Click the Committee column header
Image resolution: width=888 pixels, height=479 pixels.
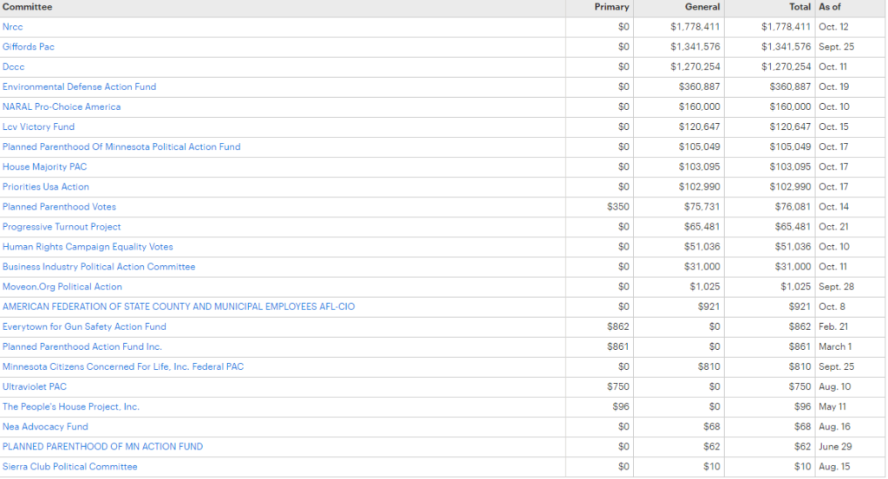28,7
